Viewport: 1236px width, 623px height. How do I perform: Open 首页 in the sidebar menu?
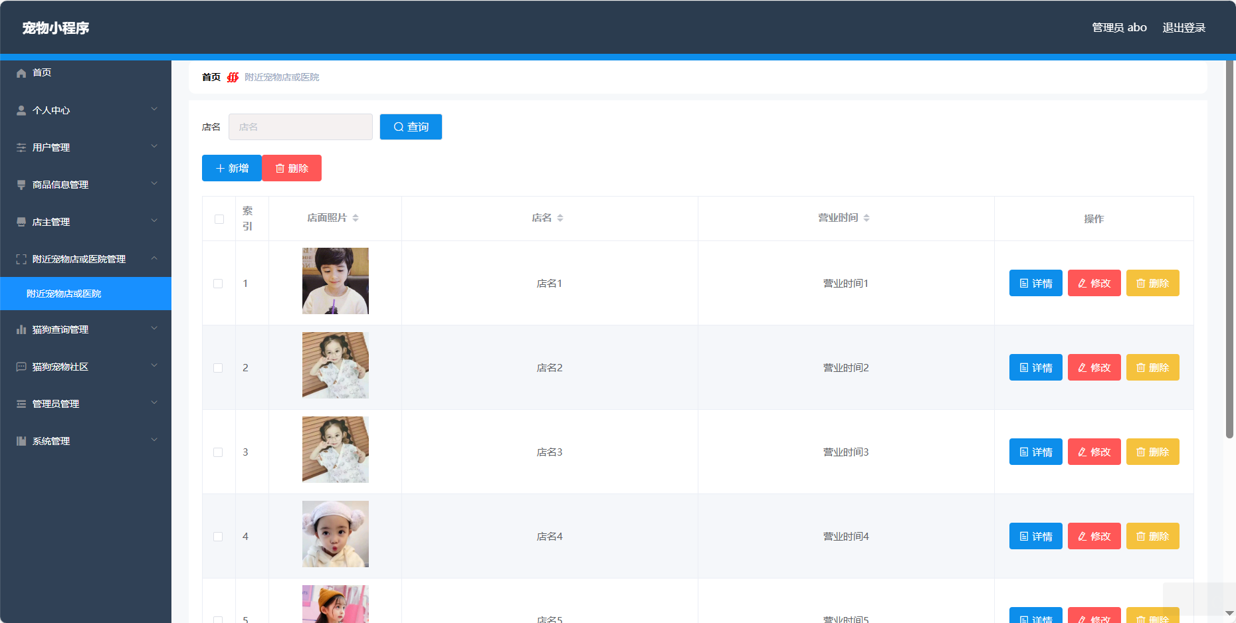point(86,73)
